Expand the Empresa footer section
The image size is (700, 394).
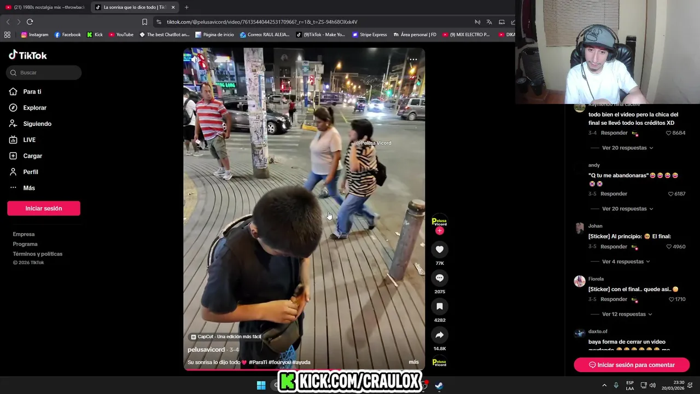coord(24,234)
